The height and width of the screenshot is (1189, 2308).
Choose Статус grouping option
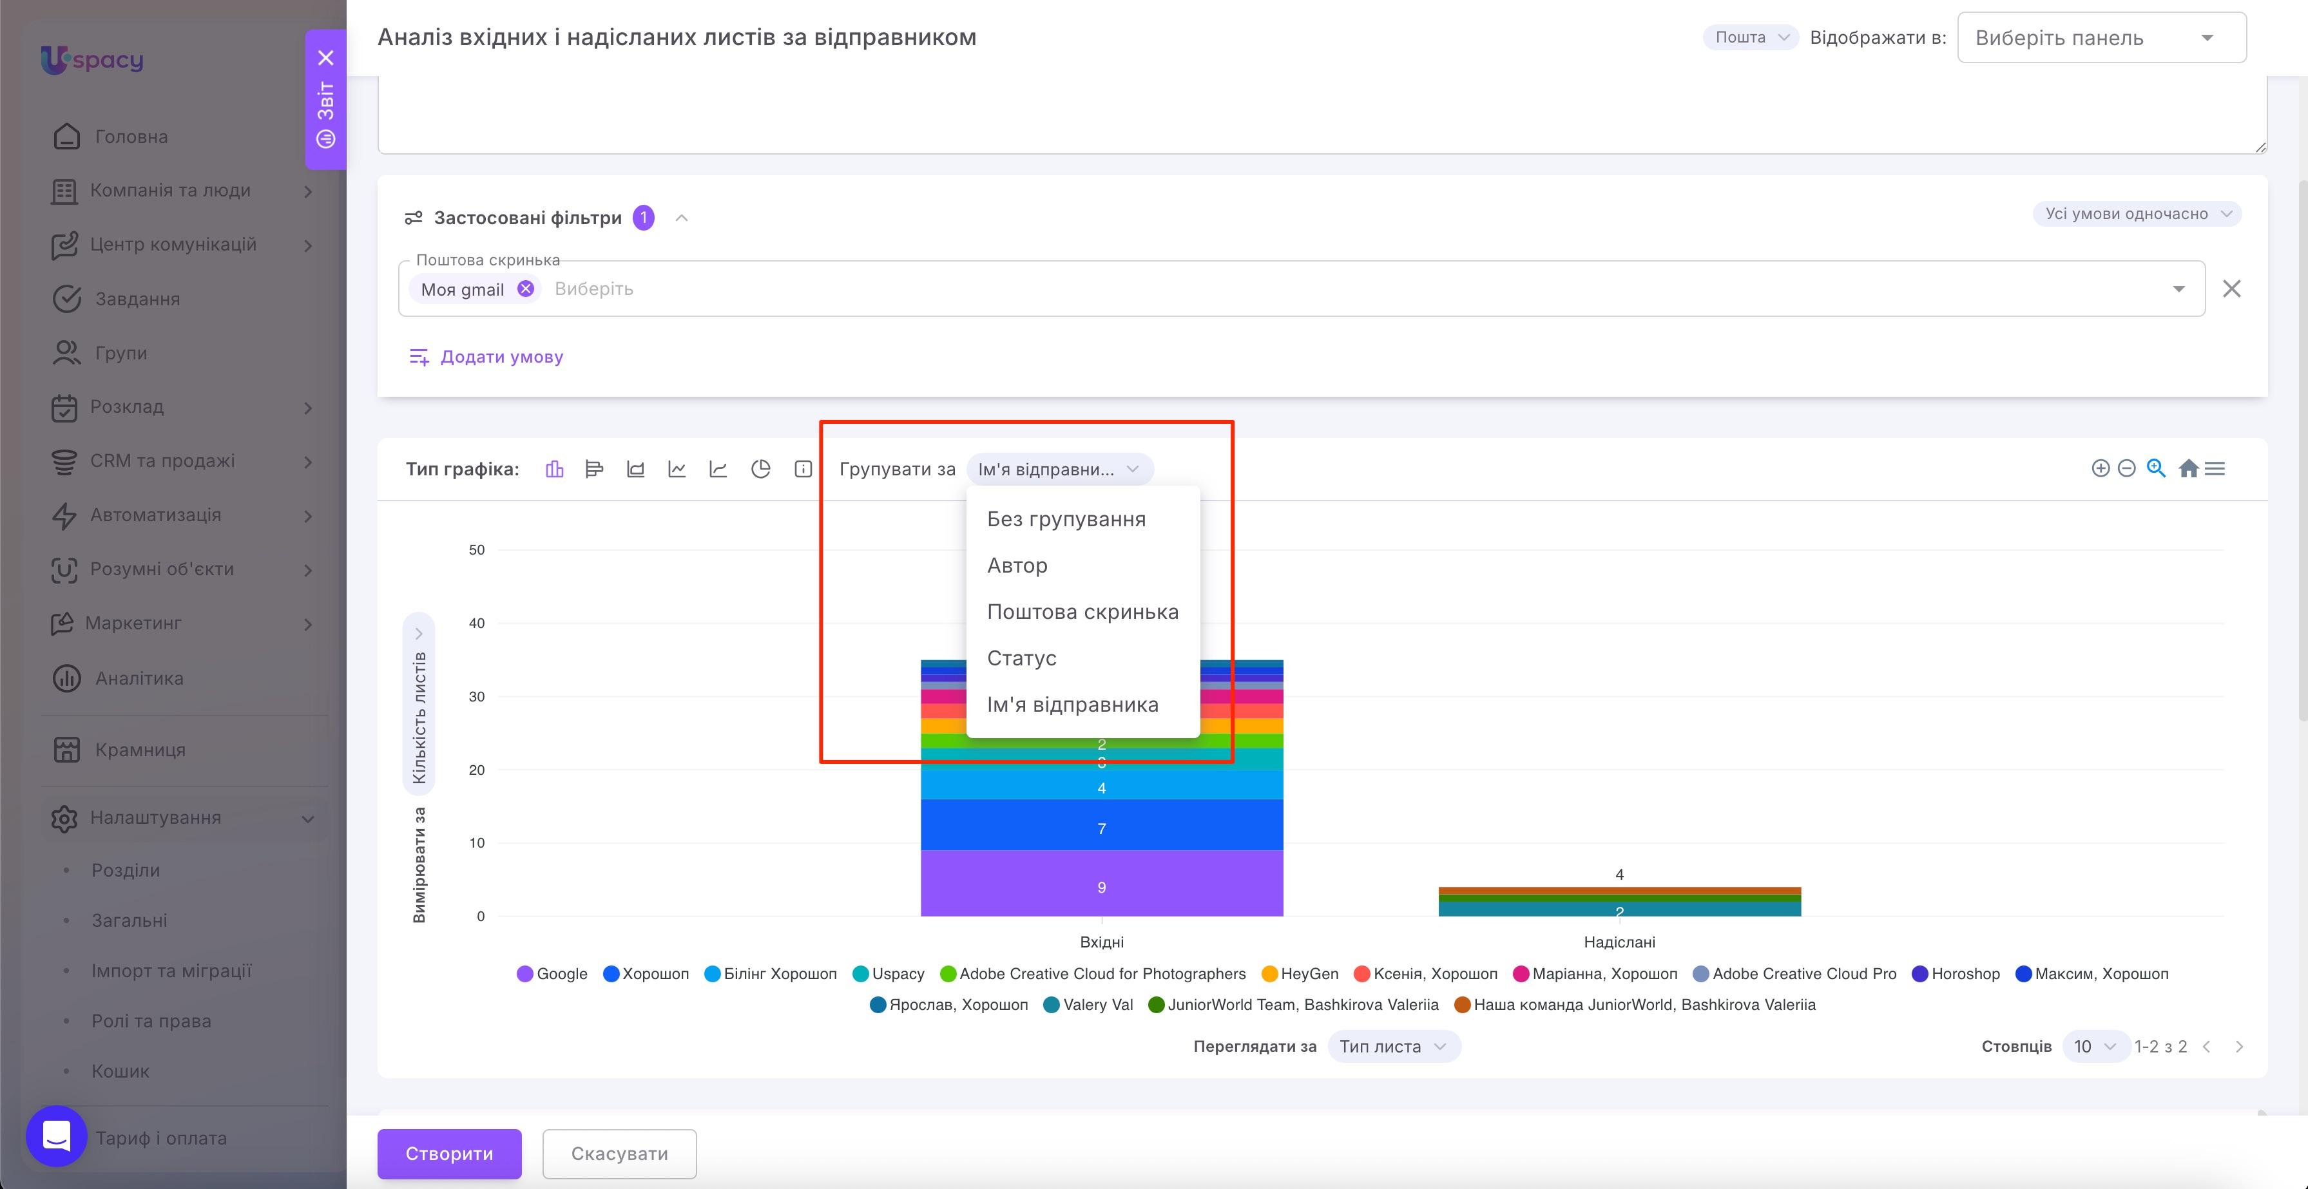click(x=1082, y=658)
